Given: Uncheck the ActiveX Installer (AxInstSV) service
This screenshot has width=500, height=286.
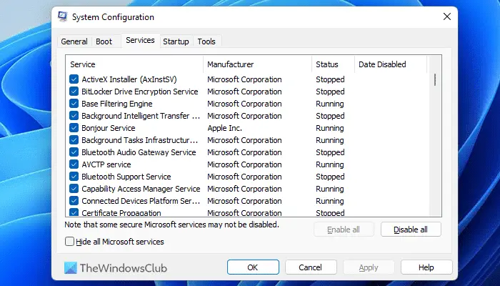Looking at the screenshot, I should coord(74,79).
